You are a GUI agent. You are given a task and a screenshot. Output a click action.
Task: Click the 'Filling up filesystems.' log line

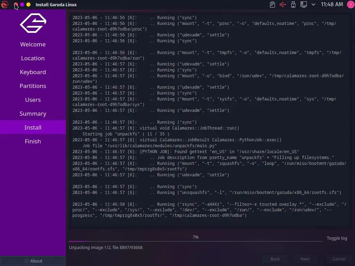(x=203, y=158)
